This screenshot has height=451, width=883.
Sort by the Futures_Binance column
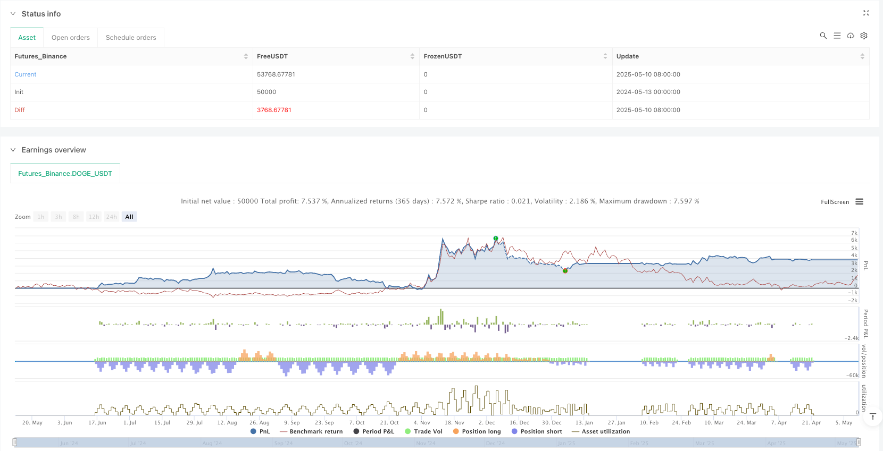point(246,56)
